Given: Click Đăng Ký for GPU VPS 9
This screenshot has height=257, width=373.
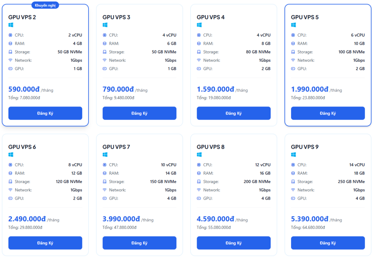Looking at the screenshot, I should (x=328, y=243).
